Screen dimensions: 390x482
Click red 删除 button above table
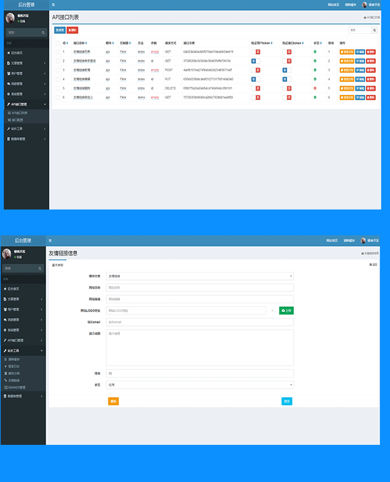click(72, 30)
